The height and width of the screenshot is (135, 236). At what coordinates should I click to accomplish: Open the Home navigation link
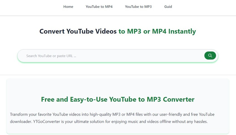pos(68,7)
